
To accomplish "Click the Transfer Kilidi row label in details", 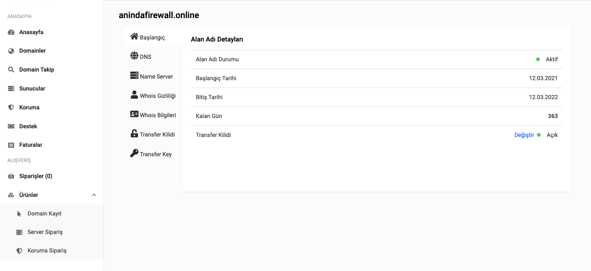I will point(213,135).
